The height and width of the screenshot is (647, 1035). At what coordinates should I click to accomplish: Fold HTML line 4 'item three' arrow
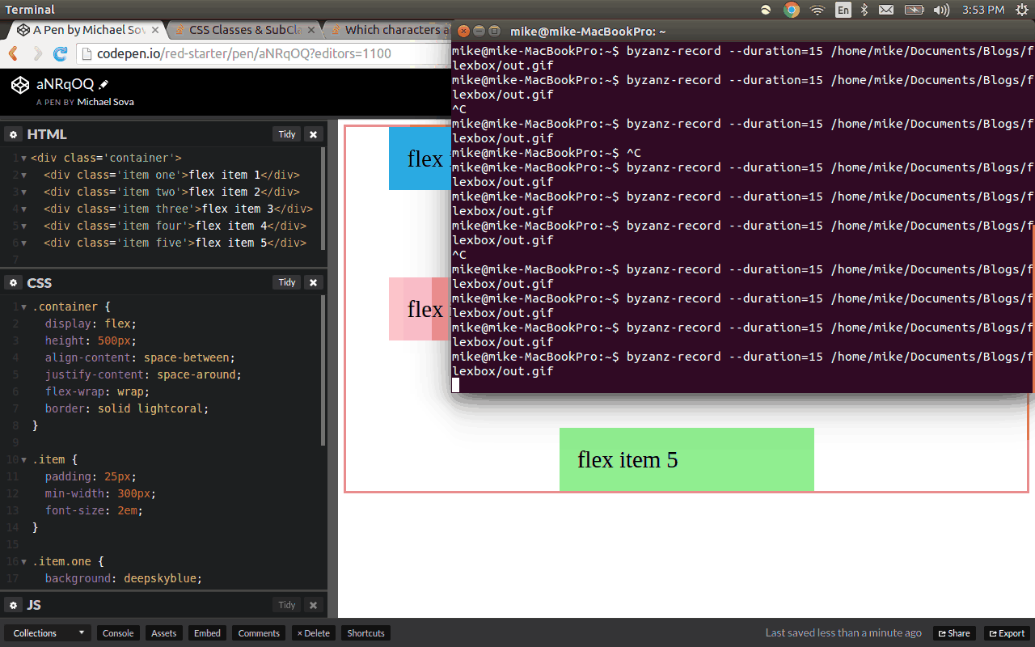pyautogui.click(x=23, y=209)
